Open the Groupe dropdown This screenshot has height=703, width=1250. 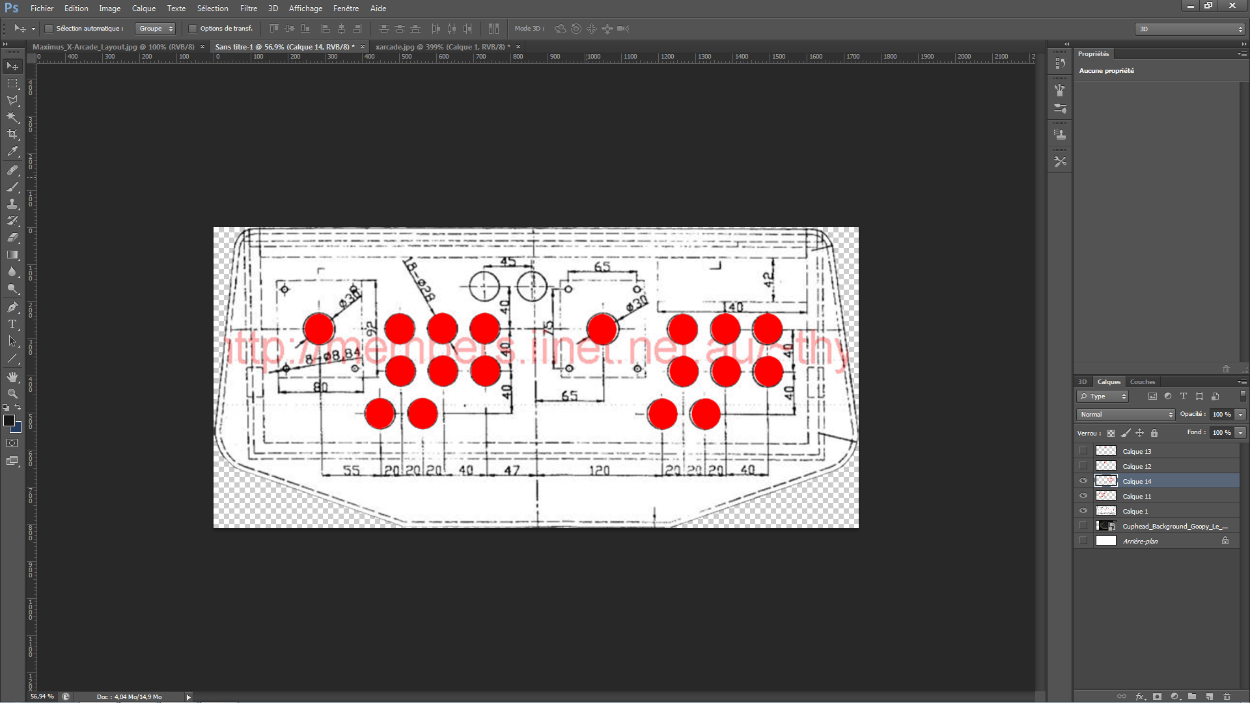155,29
